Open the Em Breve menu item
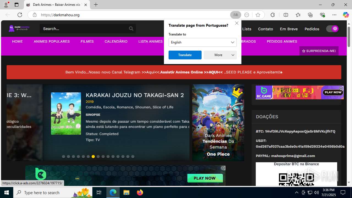 click(289, 29)
